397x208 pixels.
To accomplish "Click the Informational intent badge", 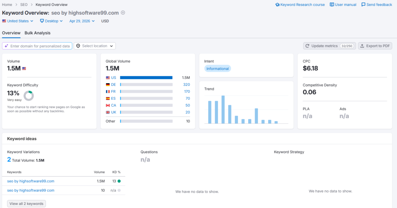I will [217, 69].
